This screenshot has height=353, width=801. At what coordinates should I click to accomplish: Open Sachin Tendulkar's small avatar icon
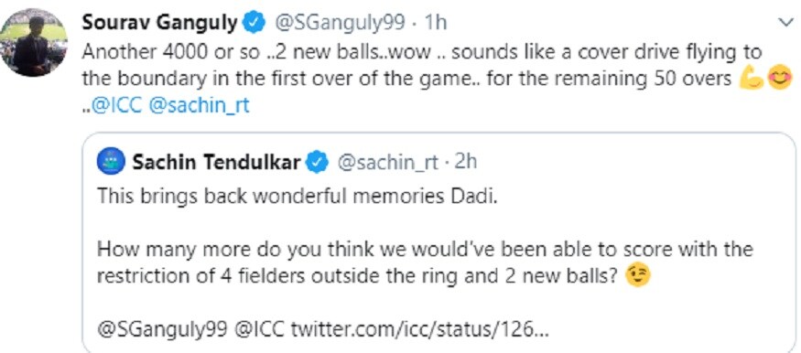[x=111, y=162]
